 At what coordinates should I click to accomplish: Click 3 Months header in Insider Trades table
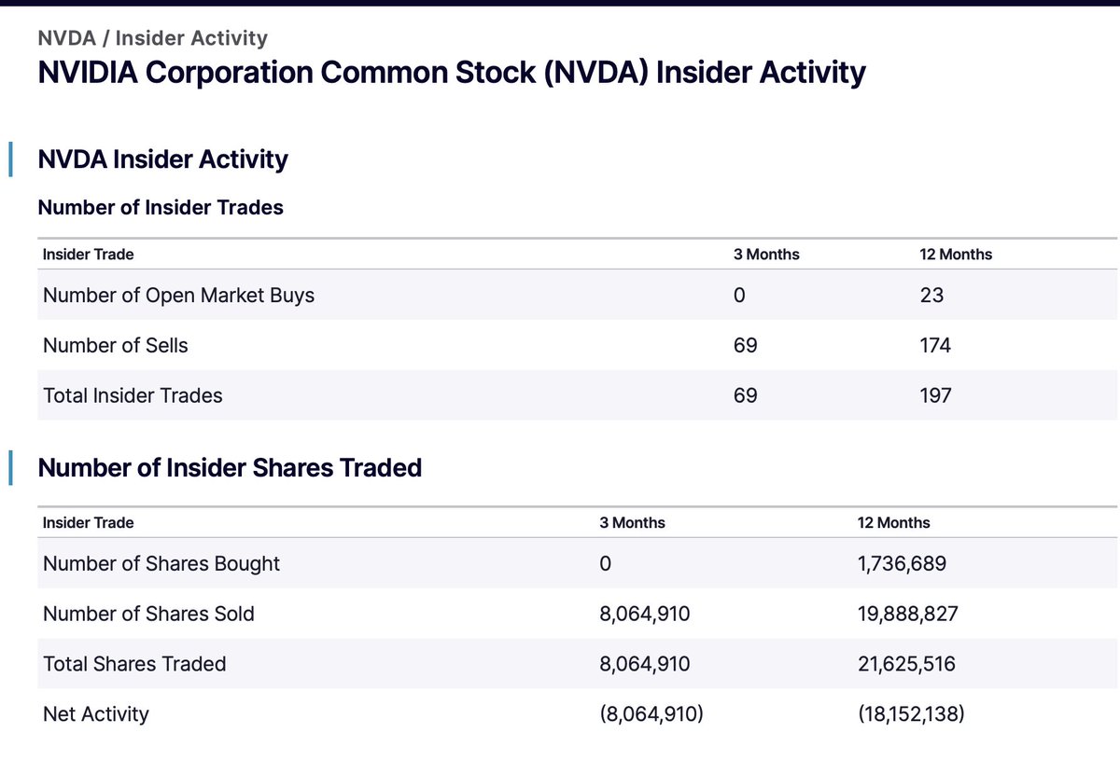click(766, 254)
